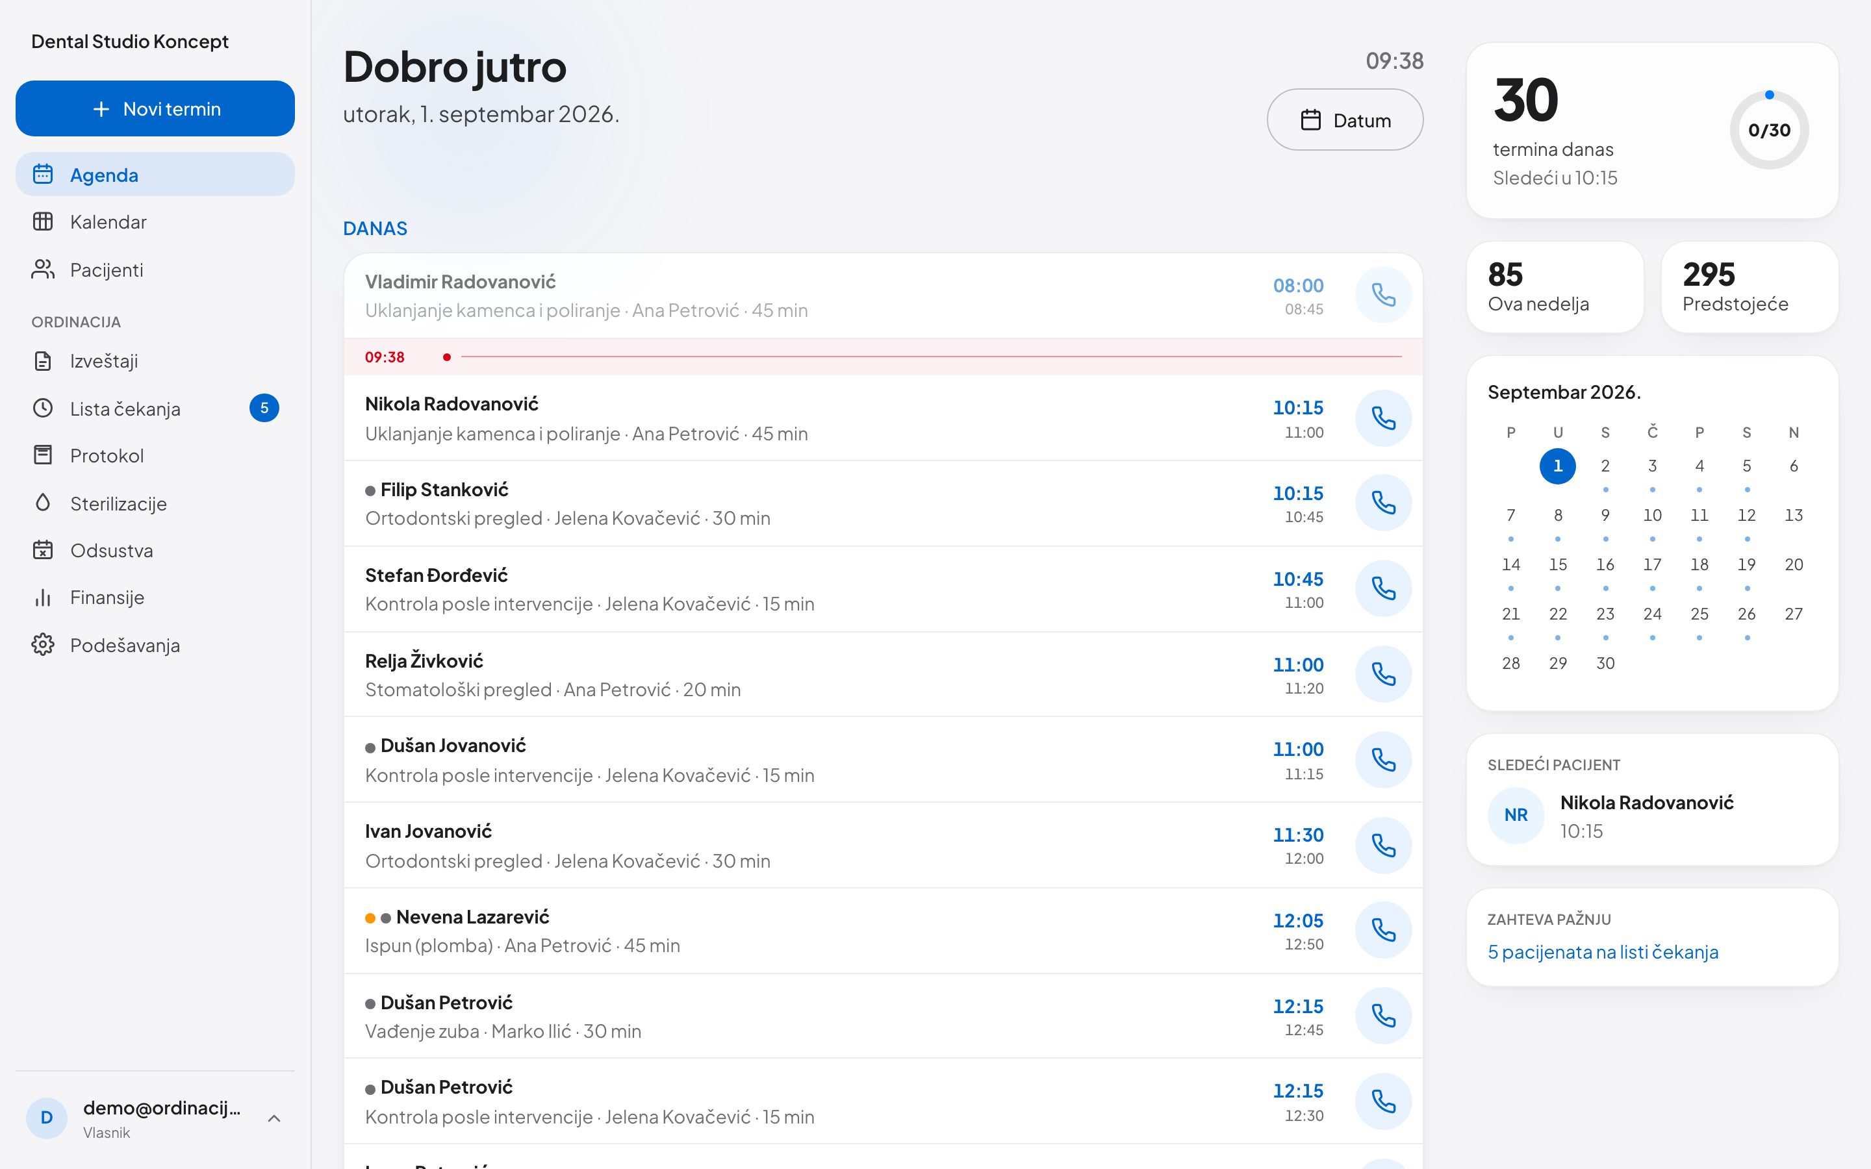
Task: Open Lista čekanja waiting list
Action: pyautogui.click(x=155, y=409)
